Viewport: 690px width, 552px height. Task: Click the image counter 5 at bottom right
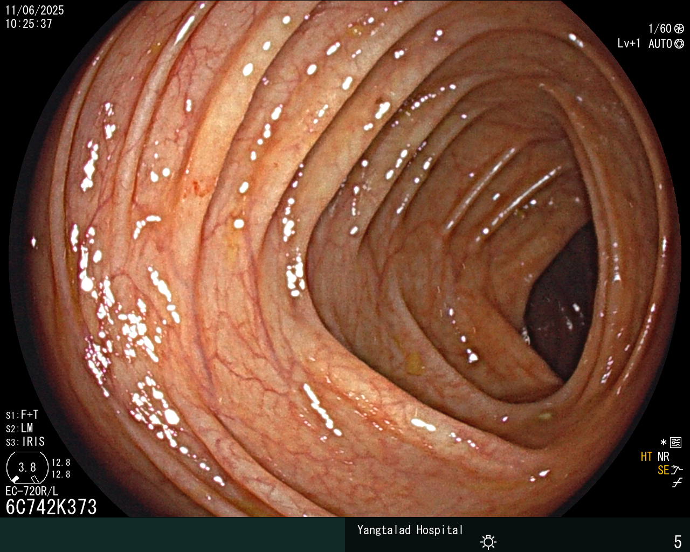click(x=678, y=541)
